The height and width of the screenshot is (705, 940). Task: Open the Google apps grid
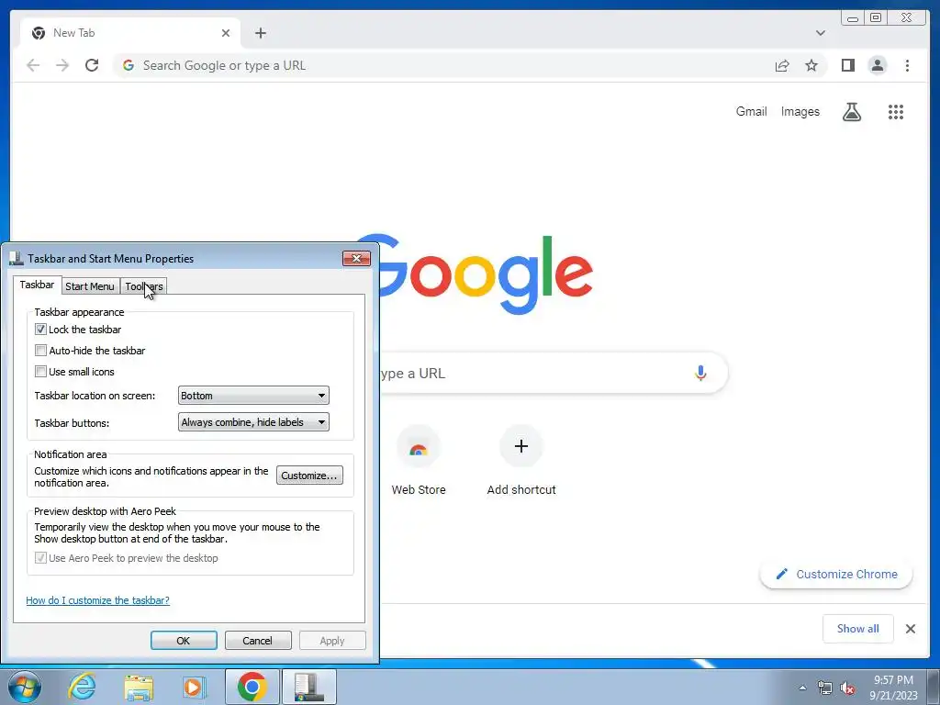[896, 111]
